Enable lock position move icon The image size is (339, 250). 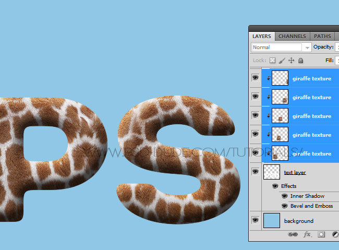click(x=291, y=61)
